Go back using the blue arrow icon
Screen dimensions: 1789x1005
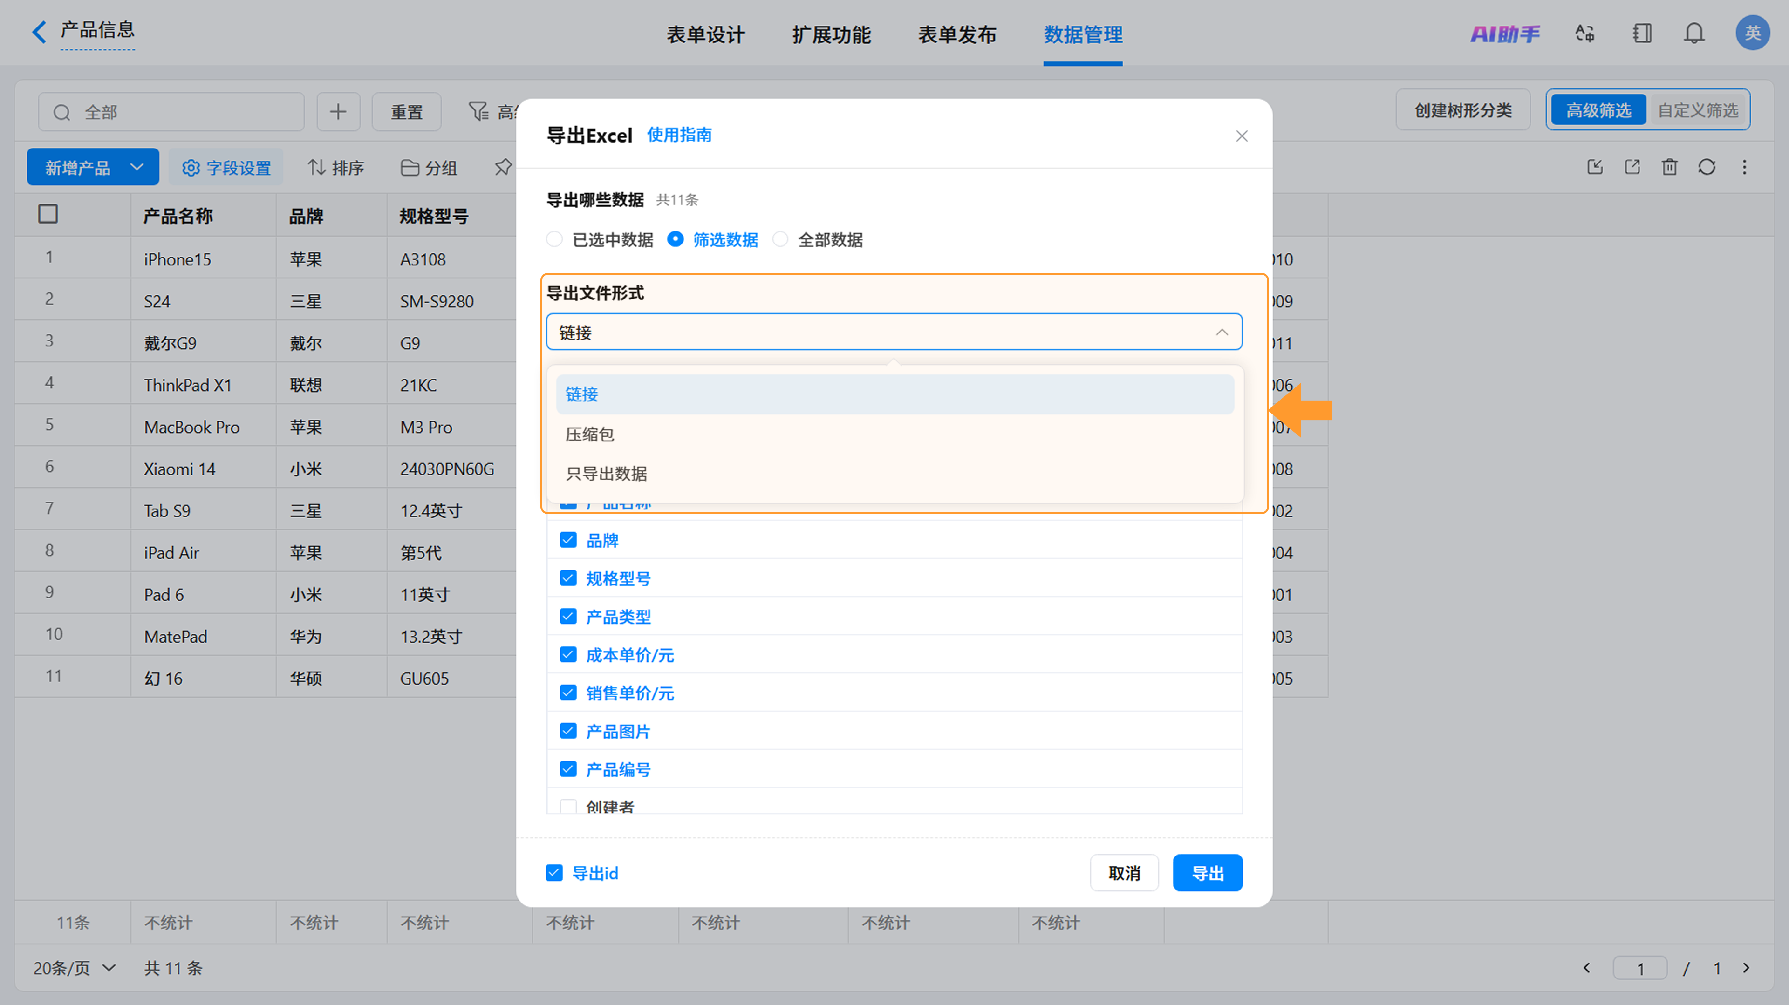pyautogui.click(x=40, y=32)
